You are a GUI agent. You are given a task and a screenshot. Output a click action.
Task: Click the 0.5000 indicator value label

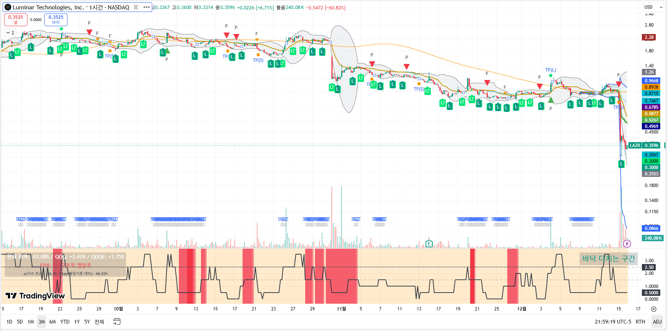[x=651, y=293]
